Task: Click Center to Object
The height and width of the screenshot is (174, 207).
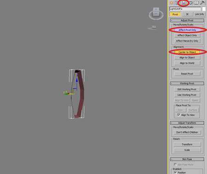Action: (187, 52)
